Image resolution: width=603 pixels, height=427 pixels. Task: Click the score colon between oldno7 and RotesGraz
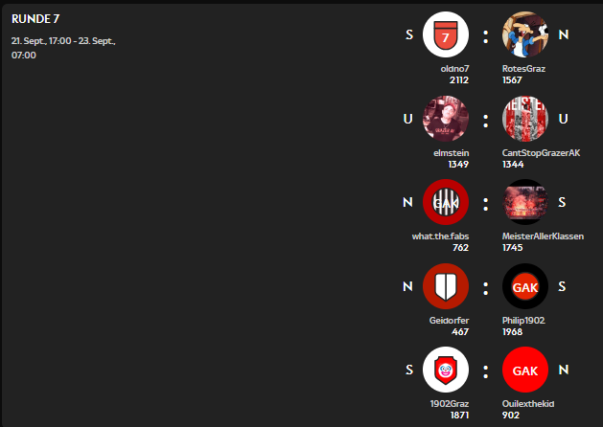coord(486,36)
